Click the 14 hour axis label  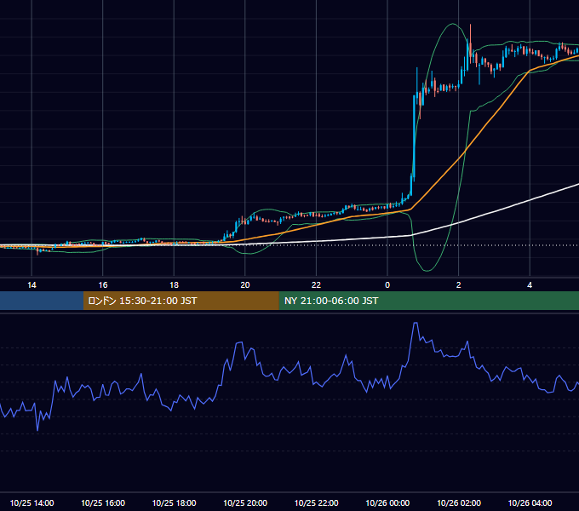tap(32, 285)
